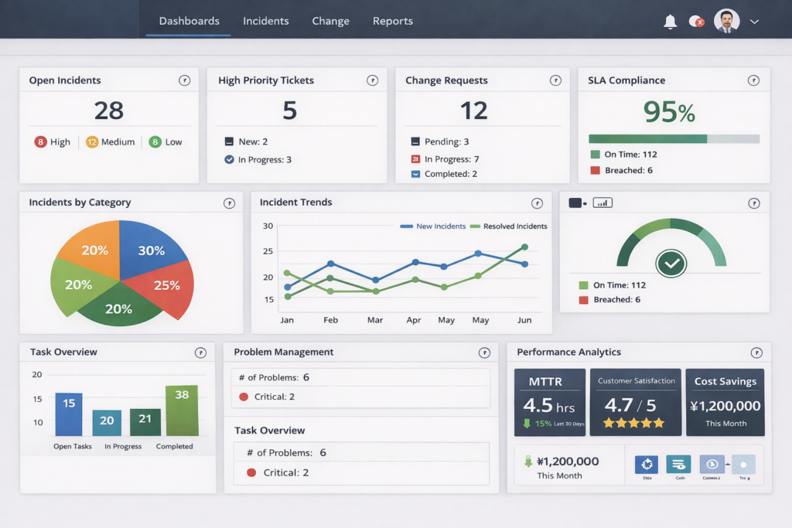This screenshot has height=528, width=792.
Task: Click the SLA Compliance widget info icon
Action: [753, 80]
